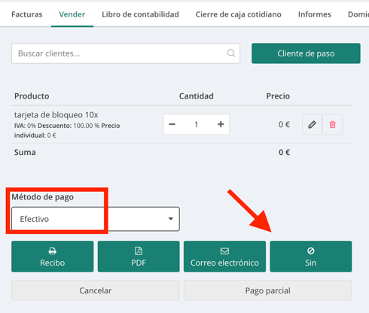Viewport: 369px width, 313px height.
Task: Select the Vender tab
Action: 72,14
